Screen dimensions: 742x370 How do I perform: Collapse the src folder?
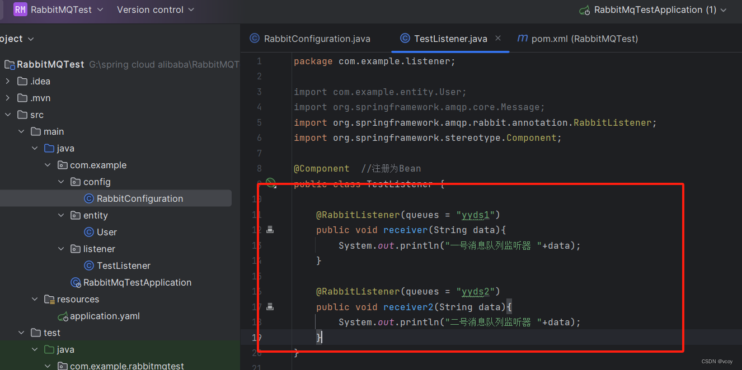[x=8, y=115]
